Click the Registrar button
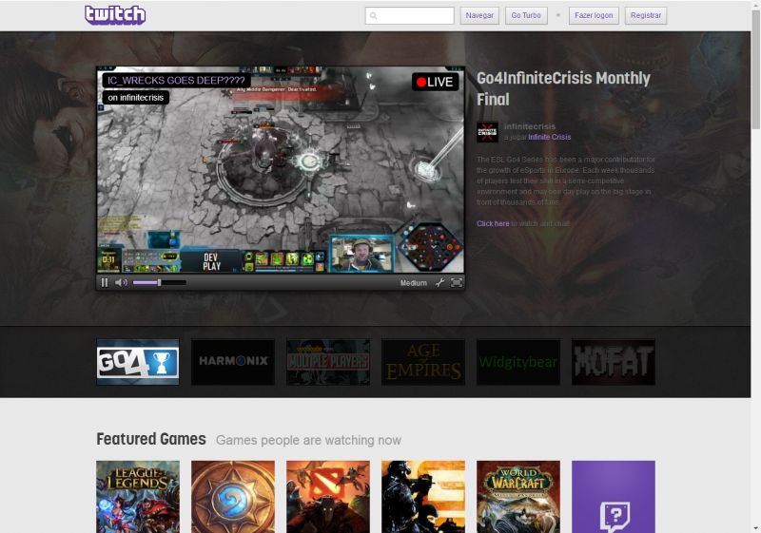 pyautogui.click(x=646, y=15)
